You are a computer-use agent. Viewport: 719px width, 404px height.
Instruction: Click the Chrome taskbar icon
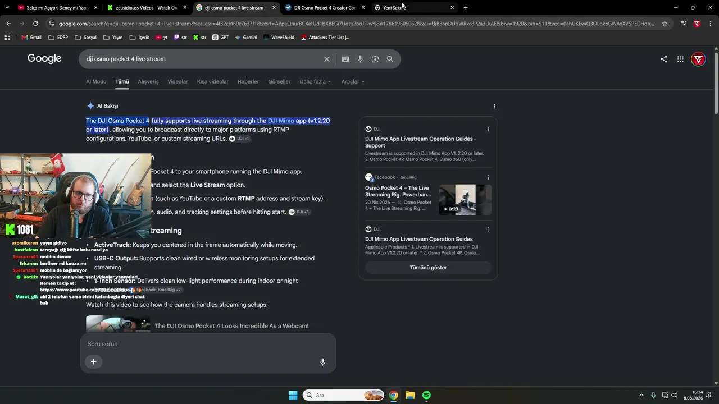coord(394,395)
